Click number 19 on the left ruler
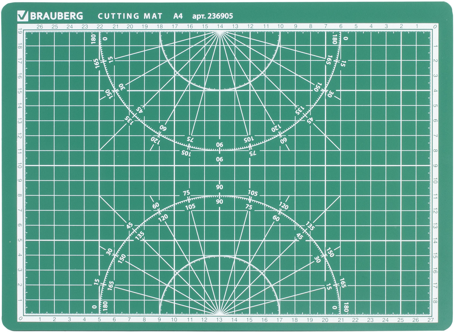Screen dimensions: 455x332 (20, 31)
